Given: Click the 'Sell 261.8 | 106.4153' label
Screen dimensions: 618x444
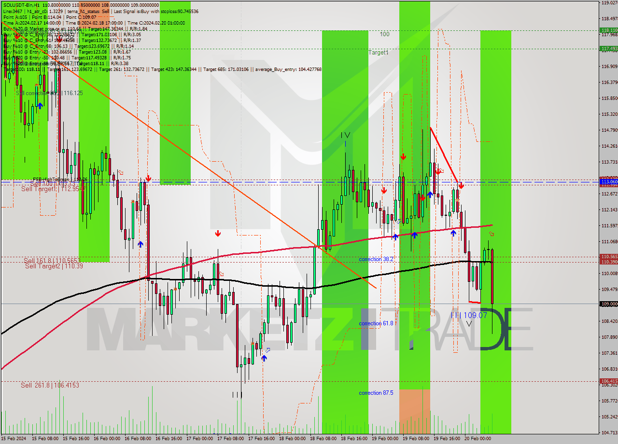Looking at the screenshot, I should (x=50, y=385).
